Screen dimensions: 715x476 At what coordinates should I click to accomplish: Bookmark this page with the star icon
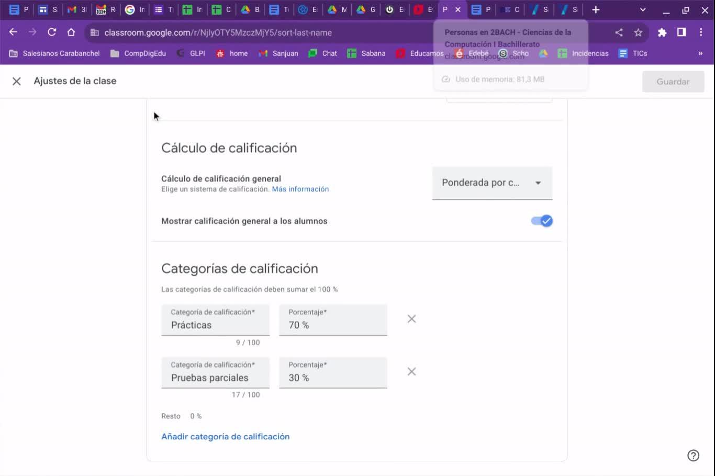click(638, 32)
